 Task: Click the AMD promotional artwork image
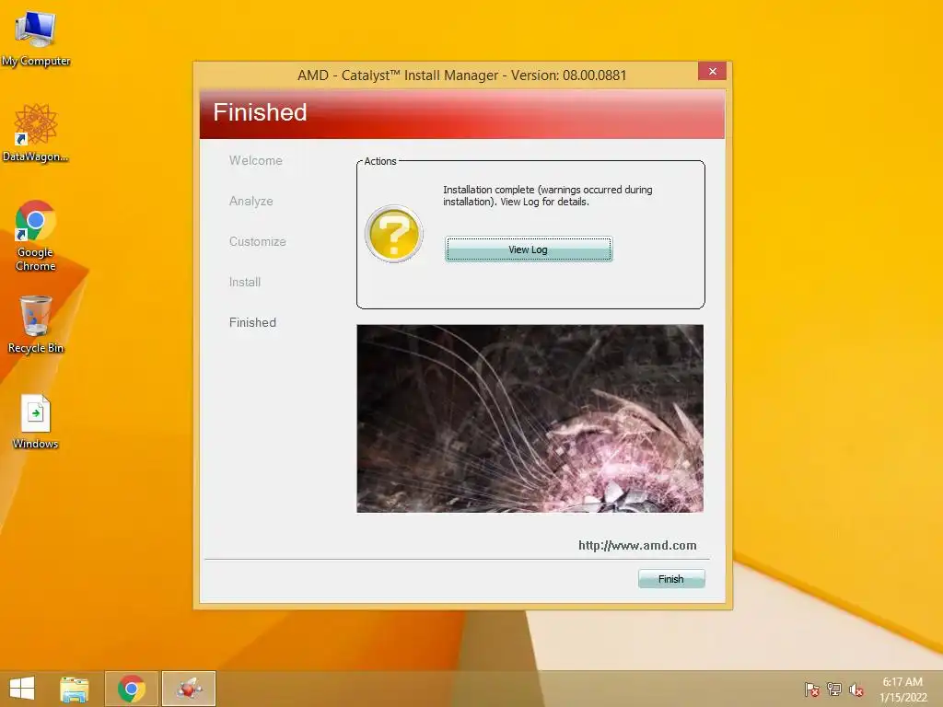tap(530, 419)
